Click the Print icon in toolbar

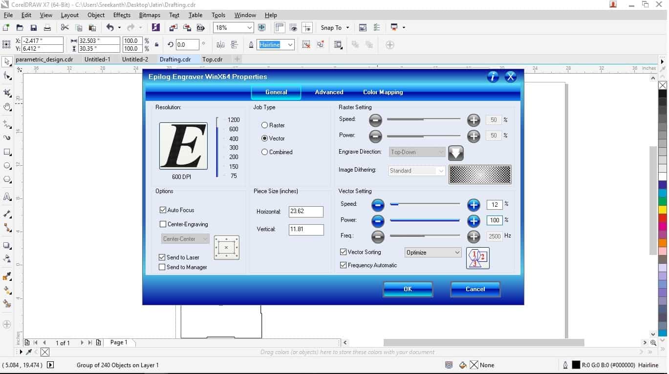pos(47,28)
